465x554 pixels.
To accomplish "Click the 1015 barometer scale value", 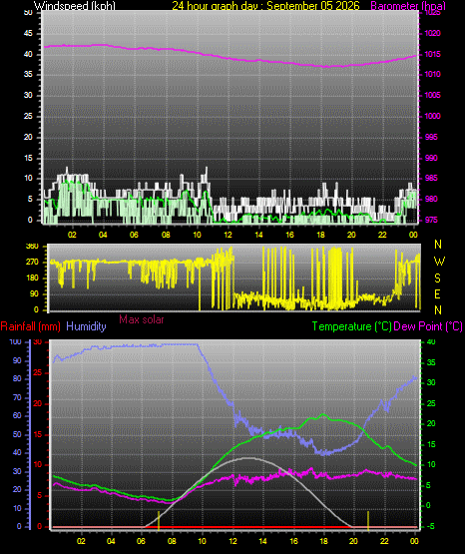I will 432,54.
